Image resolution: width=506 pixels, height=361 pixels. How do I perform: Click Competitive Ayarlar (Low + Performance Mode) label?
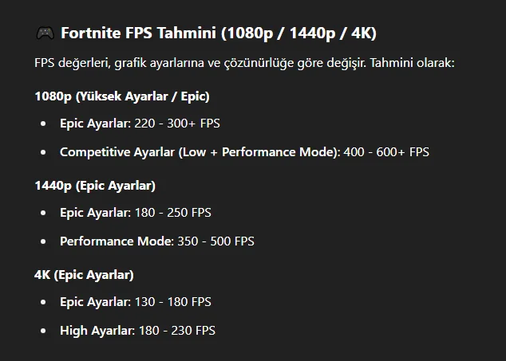(200, 151)
